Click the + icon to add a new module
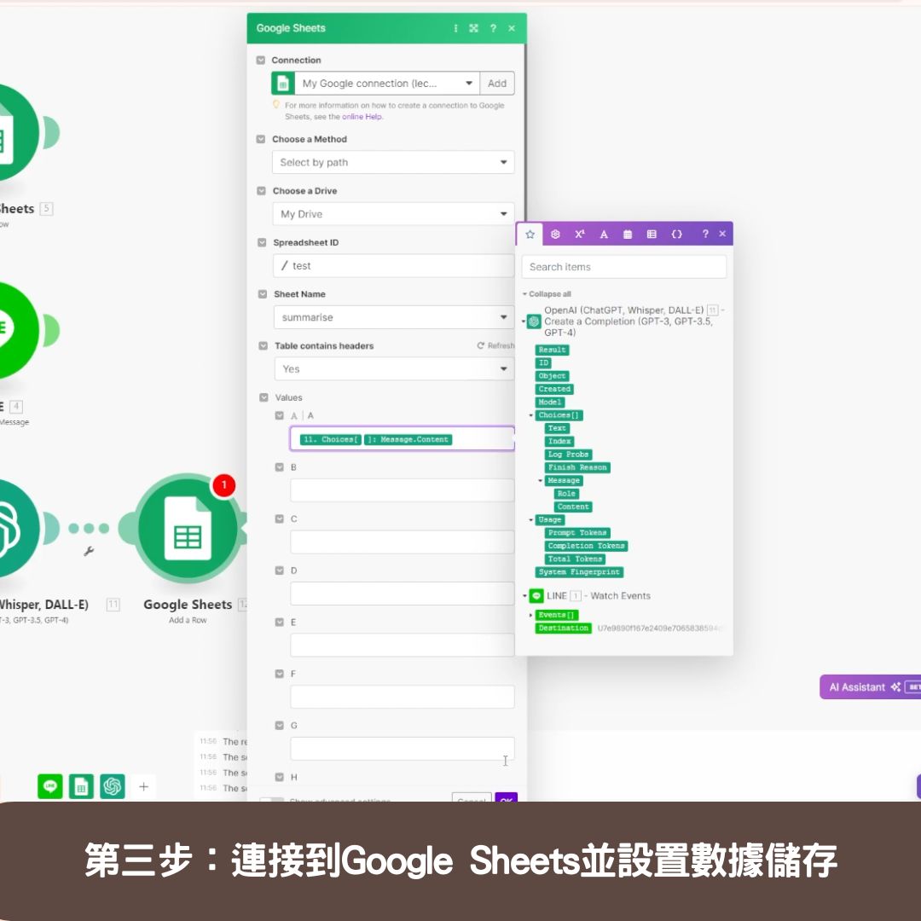 click(x=143, y=786)
